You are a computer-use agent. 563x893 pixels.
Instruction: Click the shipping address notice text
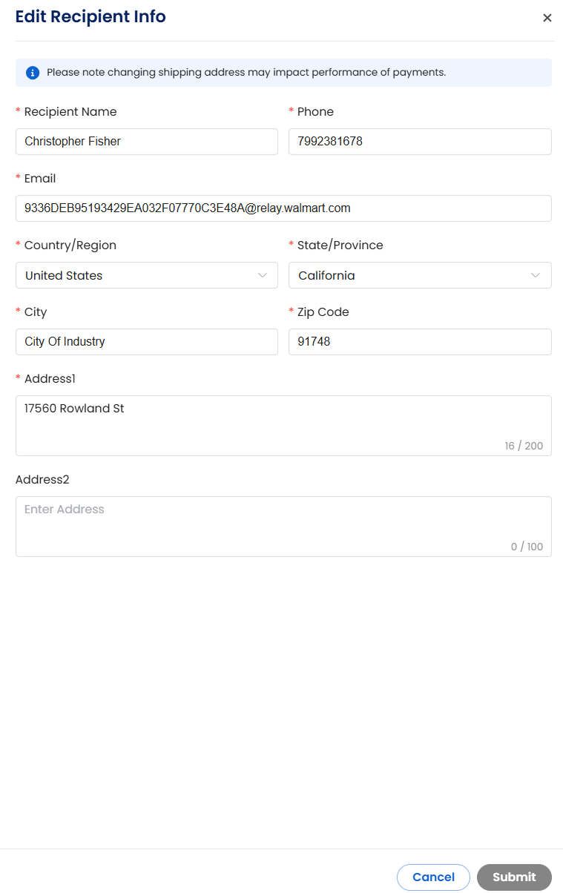(x=246, y=73)
